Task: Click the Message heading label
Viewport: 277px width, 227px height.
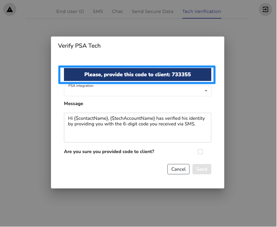Action: coord(73,104)
